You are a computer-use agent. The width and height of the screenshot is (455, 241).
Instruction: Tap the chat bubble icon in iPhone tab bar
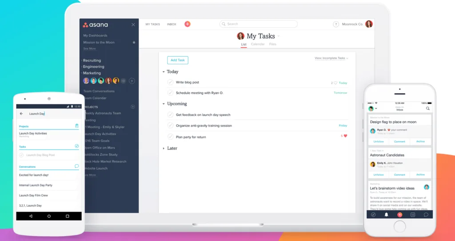[x=426, y=215]
